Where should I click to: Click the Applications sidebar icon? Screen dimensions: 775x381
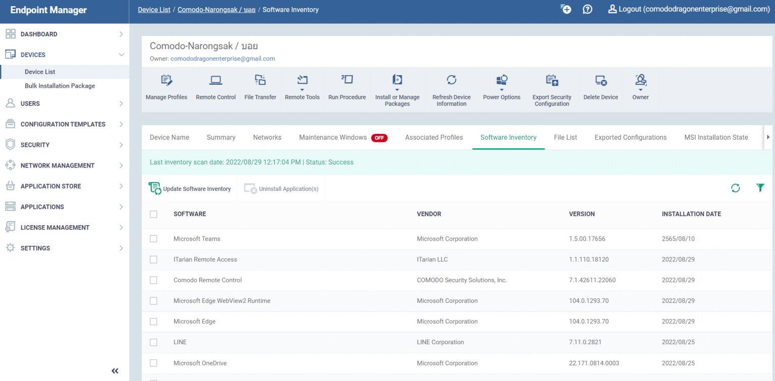click(11, 207)
